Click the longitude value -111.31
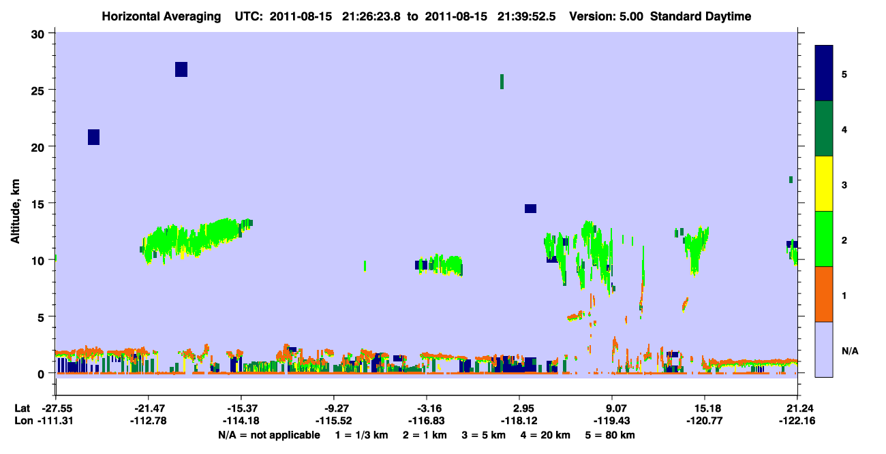 pos(56,421)
